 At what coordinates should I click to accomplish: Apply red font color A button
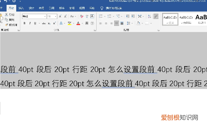[x=78, y=23]
